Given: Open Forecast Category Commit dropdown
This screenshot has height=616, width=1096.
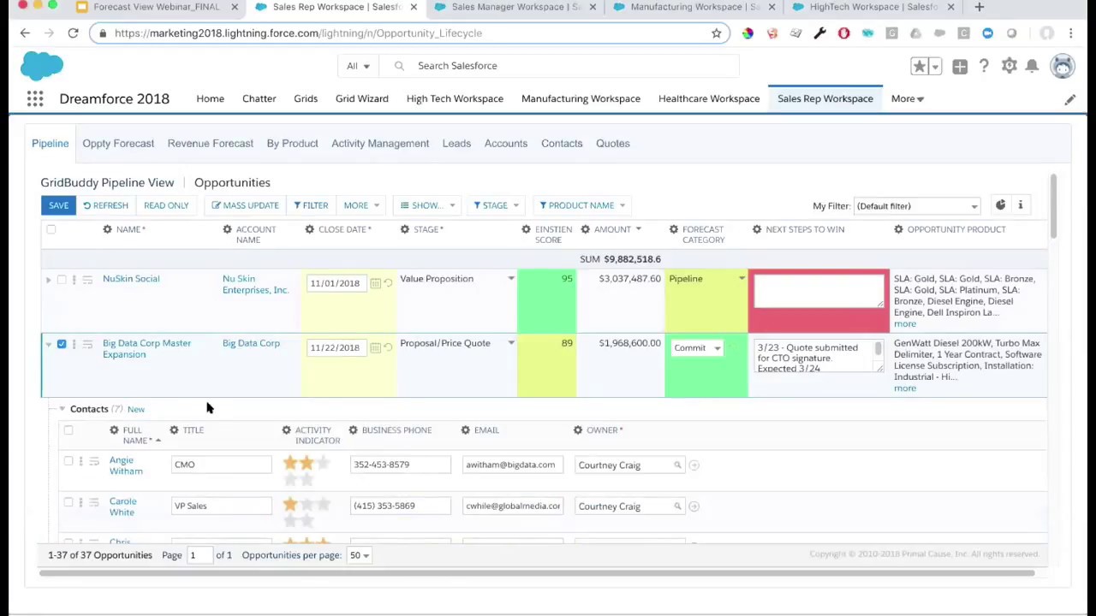Looking at the screenshot, I should tap(697, 348).
